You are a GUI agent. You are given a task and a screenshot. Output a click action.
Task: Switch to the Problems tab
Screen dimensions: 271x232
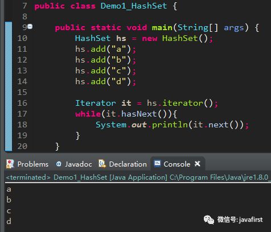point(27,164)
